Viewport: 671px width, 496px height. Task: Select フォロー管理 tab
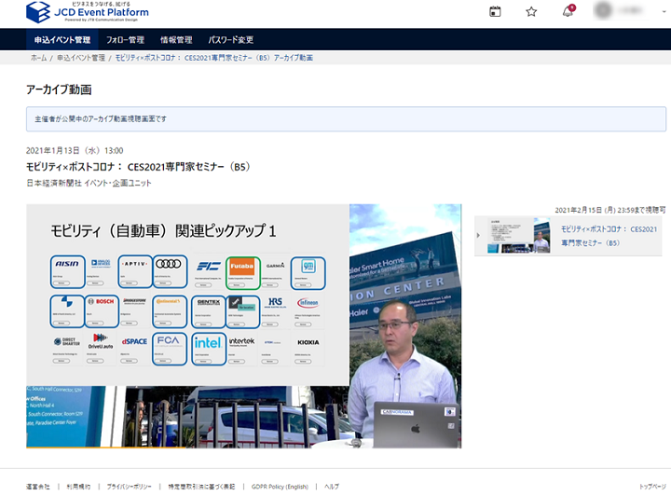pyautogui.click(x=125, y=40)
